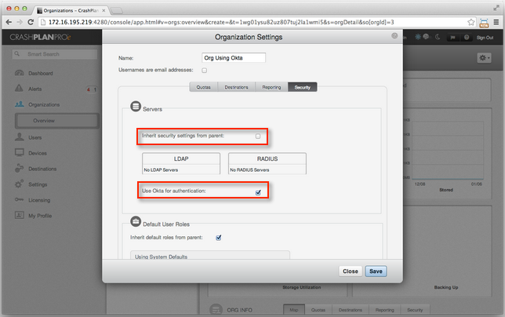
Task: Switch to the Quotas tab
Action: coord(203,87)
